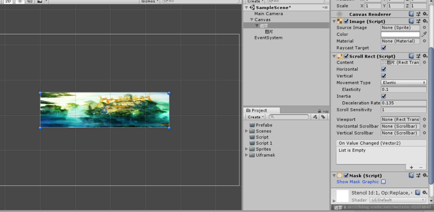Open Movement Type Elastic dropdown
The width and height of the screenshot is (434, 212).
tap(404, 82)
